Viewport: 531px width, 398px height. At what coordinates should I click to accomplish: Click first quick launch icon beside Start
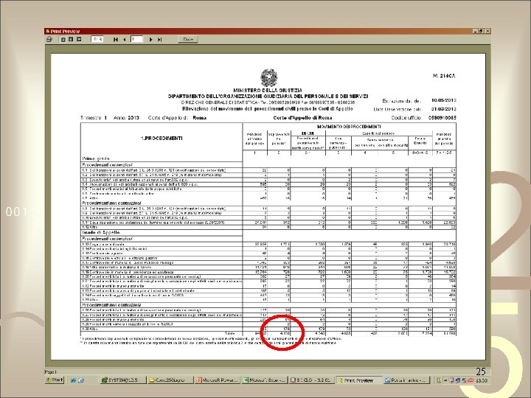click(73, 380)
